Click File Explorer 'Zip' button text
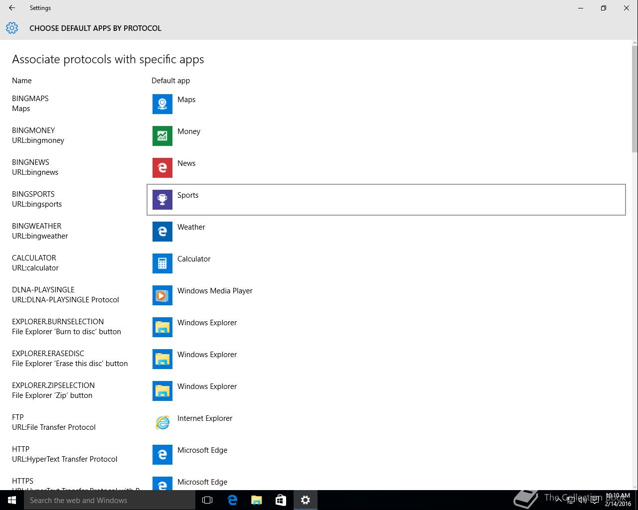Viewport: 638px width, 510px height. tap(52, 395)
